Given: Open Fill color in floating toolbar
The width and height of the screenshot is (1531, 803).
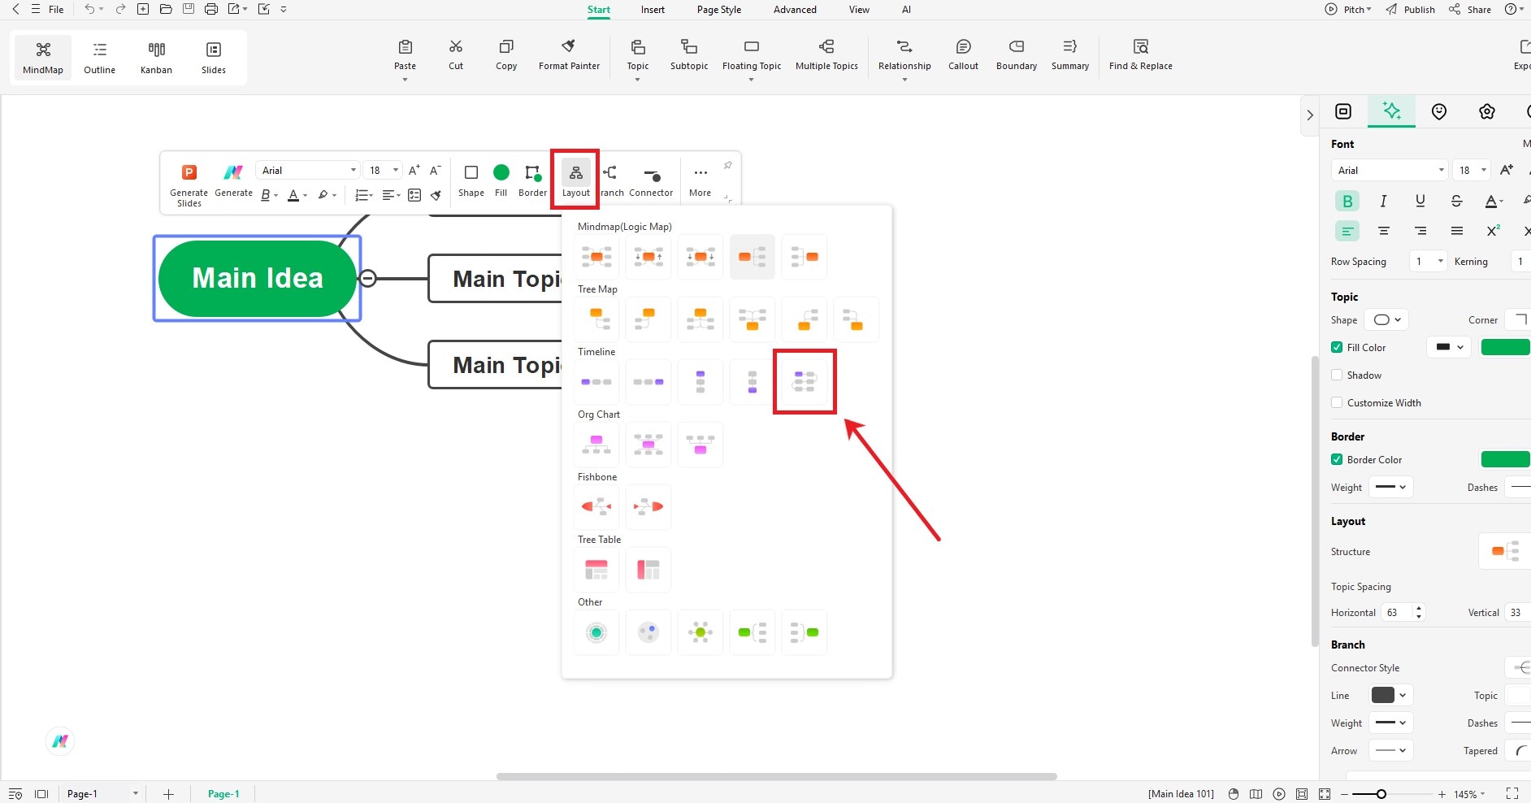Looking at the screenshot, I should pos(501,180).
